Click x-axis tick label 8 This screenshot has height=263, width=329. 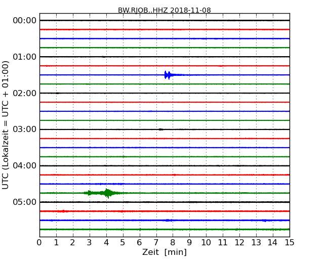click(173, 243)
